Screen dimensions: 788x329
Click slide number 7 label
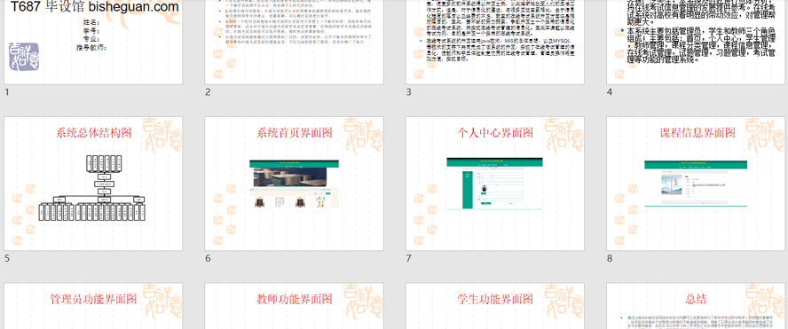[x=408, y=259]
